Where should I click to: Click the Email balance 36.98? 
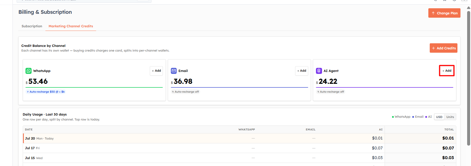click(x=183, y=82)
